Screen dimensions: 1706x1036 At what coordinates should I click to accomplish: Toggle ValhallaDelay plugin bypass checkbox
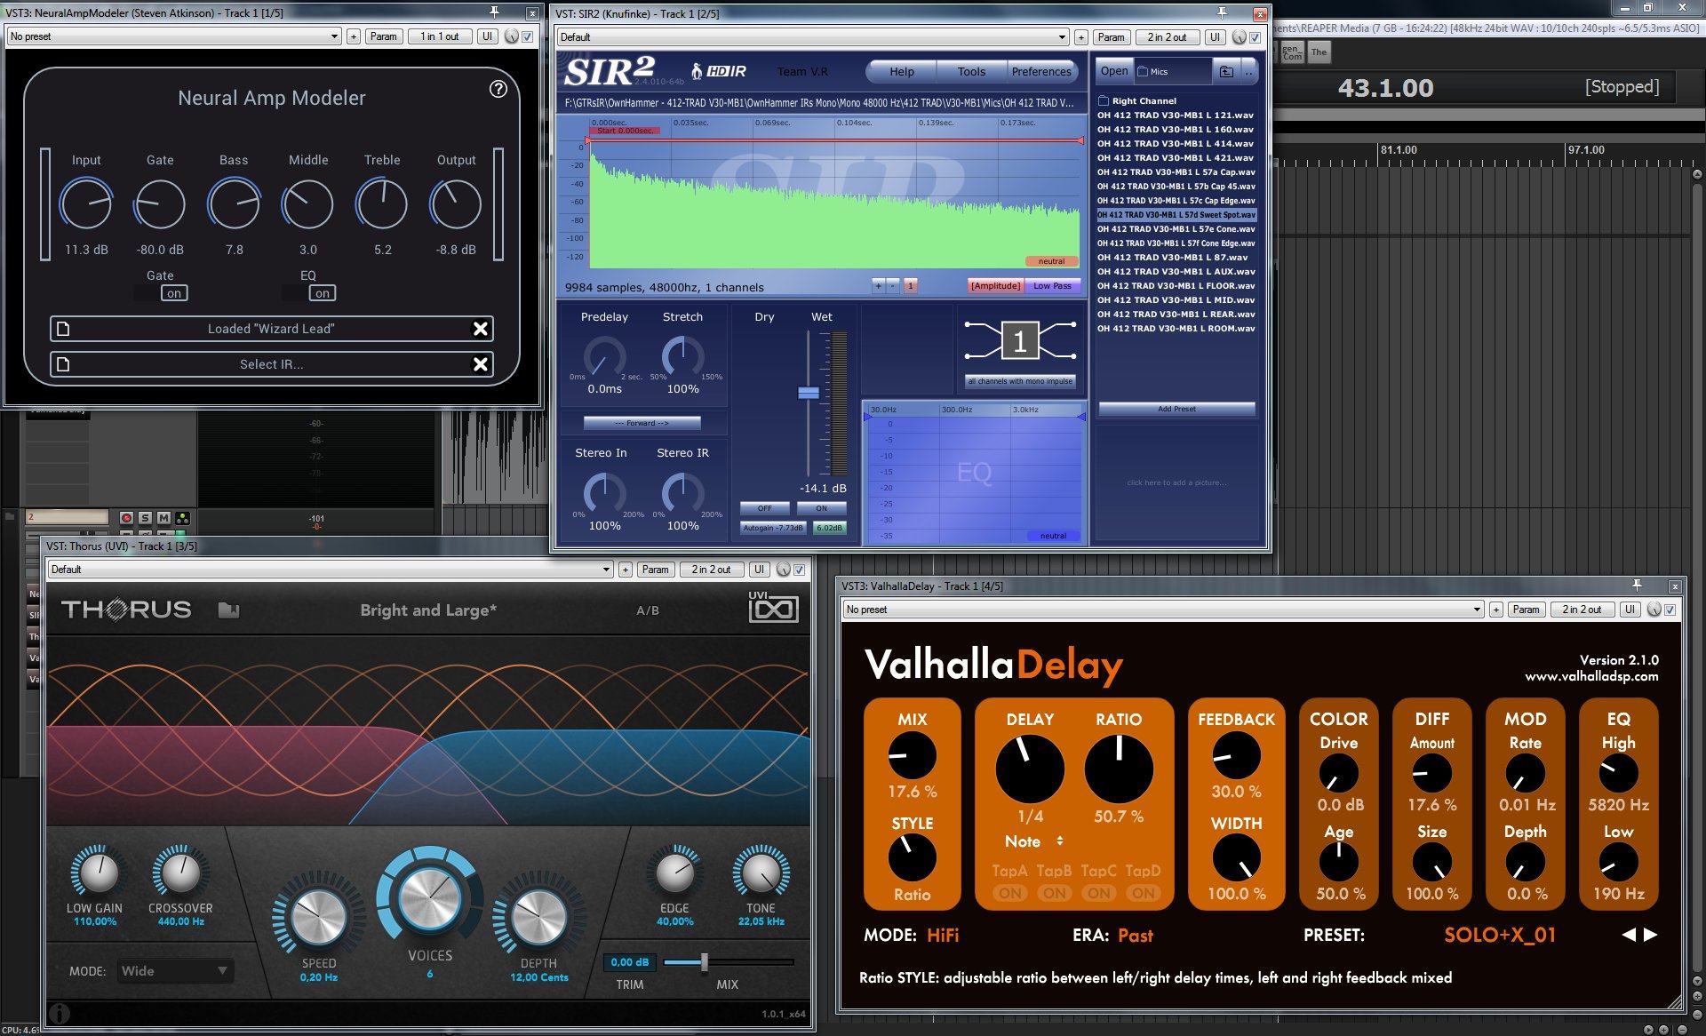1670,610
